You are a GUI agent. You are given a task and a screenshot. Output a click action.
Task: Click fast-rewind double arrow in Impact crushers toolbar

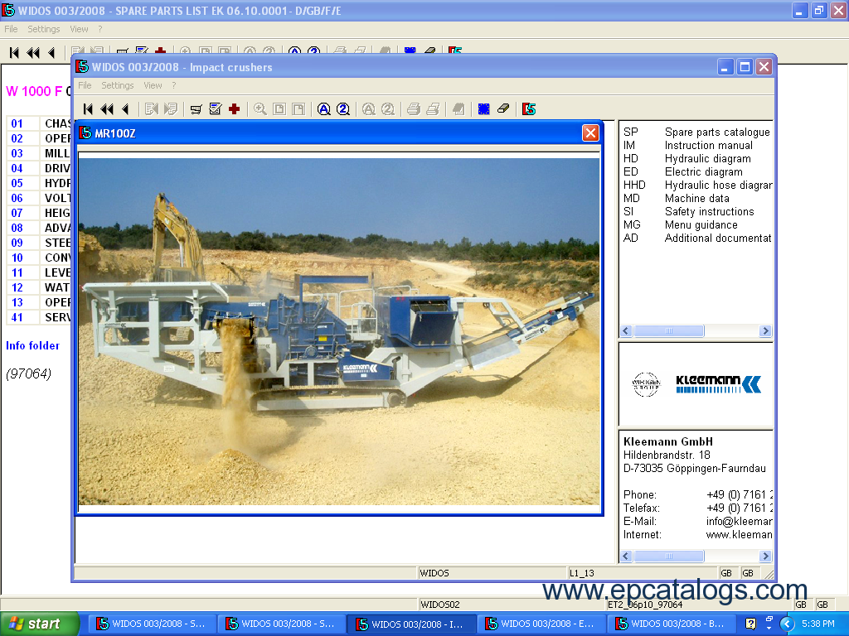tap(107, 109)
